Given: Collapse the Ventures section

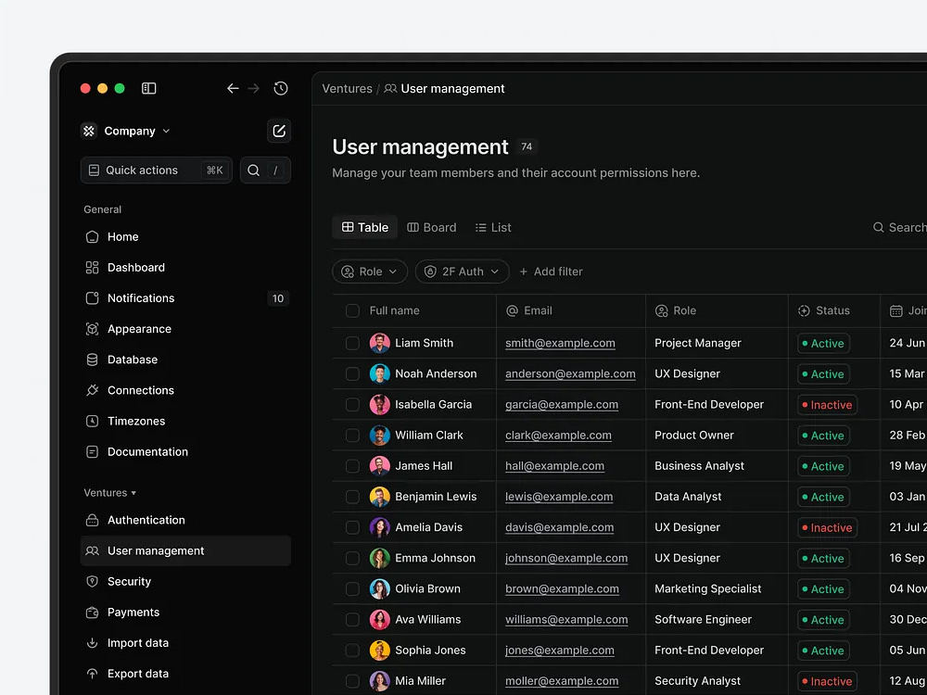Looking at the screenshot, I should [110, 493].
